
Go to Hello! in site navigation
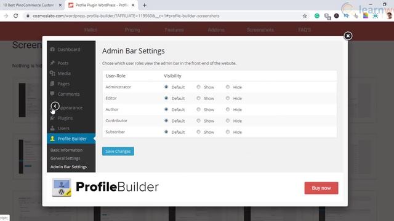coord(90,30)
